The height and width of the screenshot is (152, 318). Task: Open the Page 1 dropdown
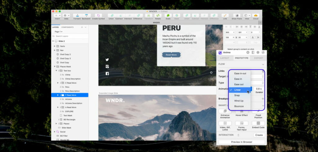58,32
